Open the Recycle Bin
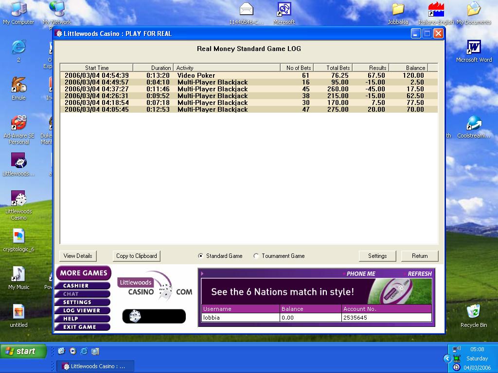 tap(474, 316)
